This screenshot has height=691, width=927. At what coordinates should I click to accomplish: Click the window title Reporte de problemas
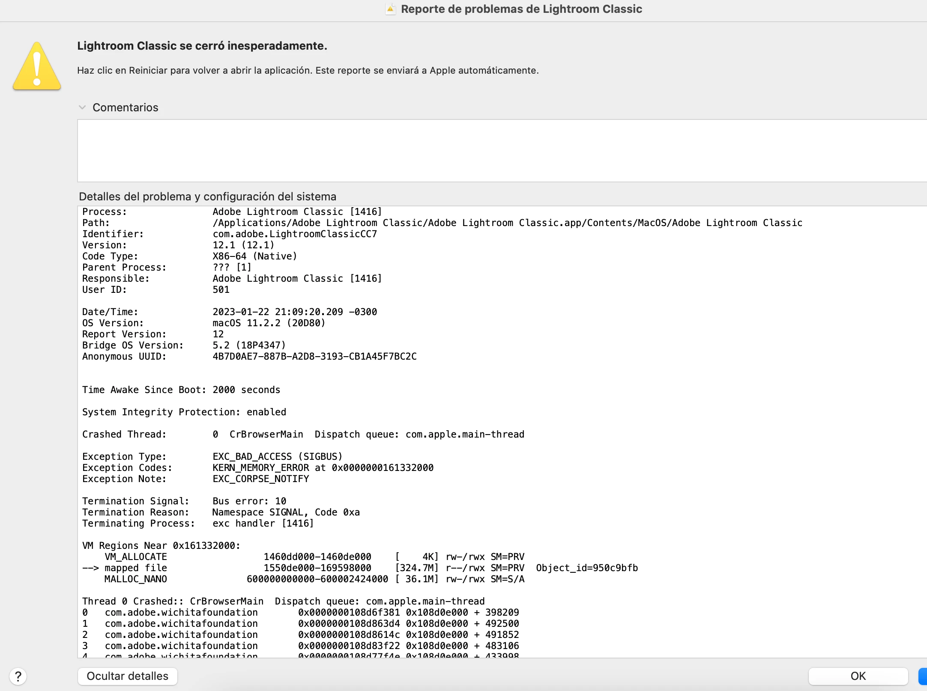(x=521, y=9)
